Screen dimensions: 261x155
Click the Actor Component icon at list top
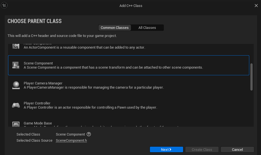click(16, 46)
